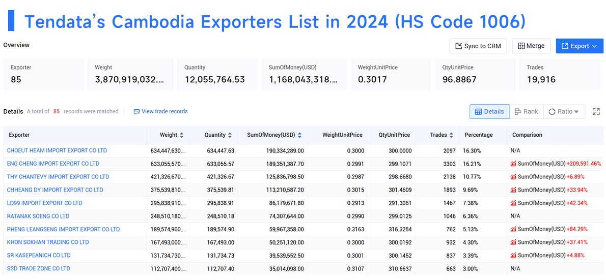
Task: Sort by the SumOfMoney(USD) column arrows
Action: point(299,135)
